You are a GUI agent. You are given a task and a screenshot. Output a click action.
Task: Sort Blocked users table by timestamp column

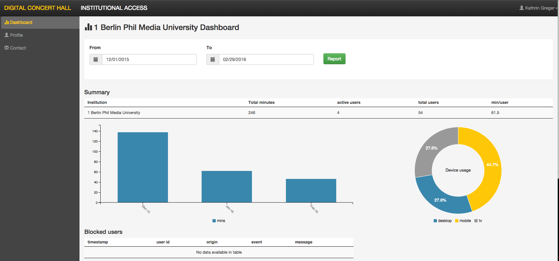coord(98,242)
